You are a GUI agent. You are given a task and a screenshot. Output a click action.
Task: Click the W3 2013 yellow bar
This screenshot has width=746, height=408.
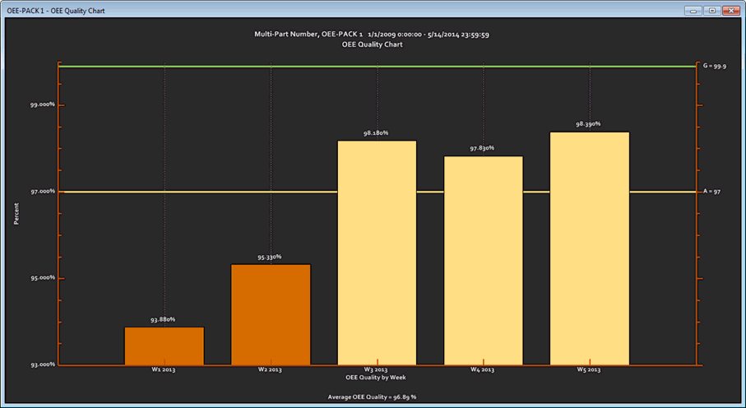pos(377,253)
